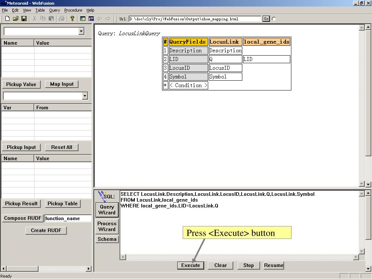372x279 pixels.
Task: Click the Resume button
Action: click(x=274, y=265)
